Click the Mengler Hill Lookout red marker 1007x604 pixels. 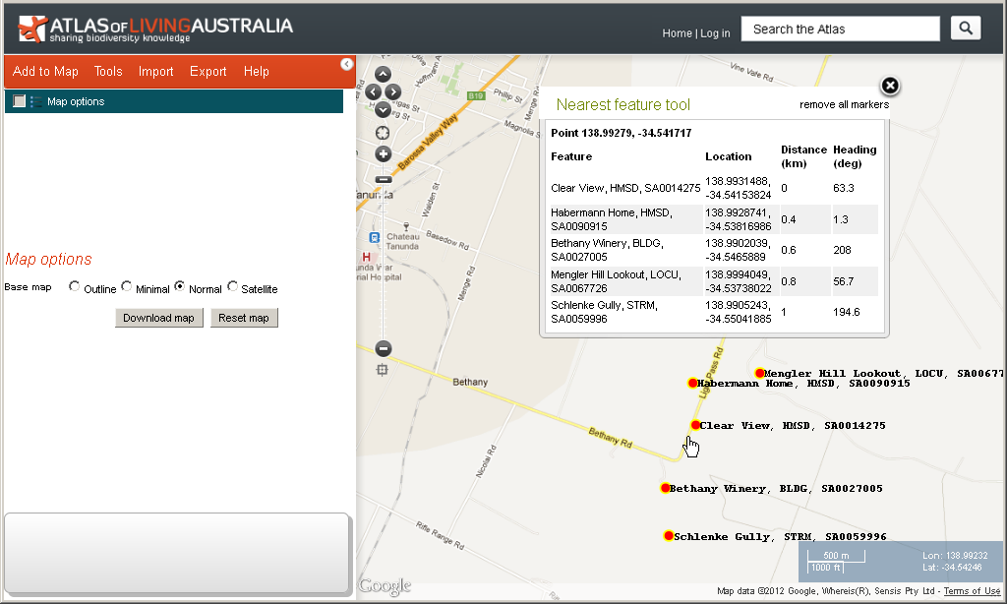(760, 373)
